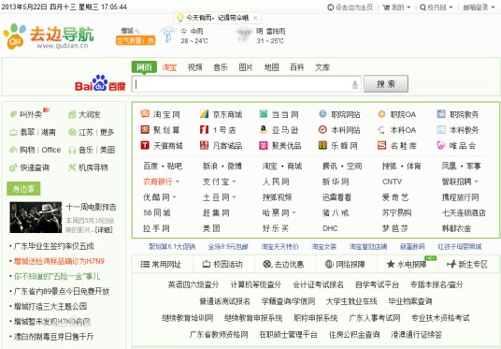Click the 乐蜂网 icon

point(322,145)
